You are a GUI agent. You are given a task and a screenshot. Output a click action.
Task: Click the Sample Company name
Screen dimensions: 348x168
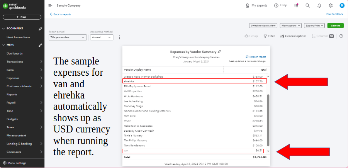tap(69, 5)
